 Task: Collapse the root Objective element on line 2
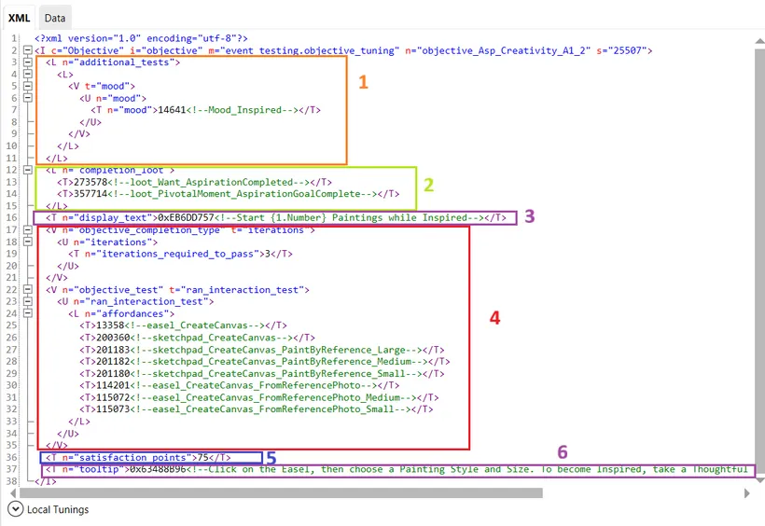click(28, 50)
